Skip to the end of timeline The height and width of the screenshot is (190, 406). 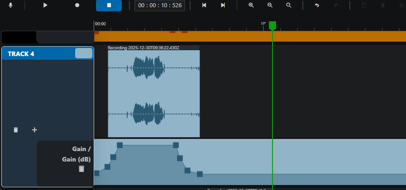[223, 5]
